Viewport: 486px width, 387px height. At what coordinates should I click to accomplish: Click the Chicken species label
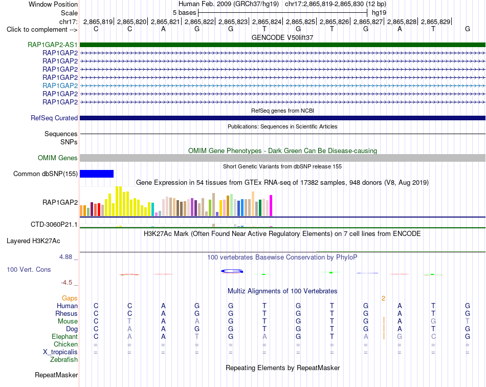pos(65,345)
